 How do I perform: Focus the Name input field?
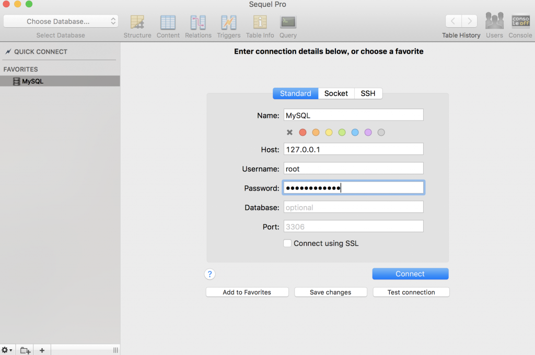click(354, 115)
